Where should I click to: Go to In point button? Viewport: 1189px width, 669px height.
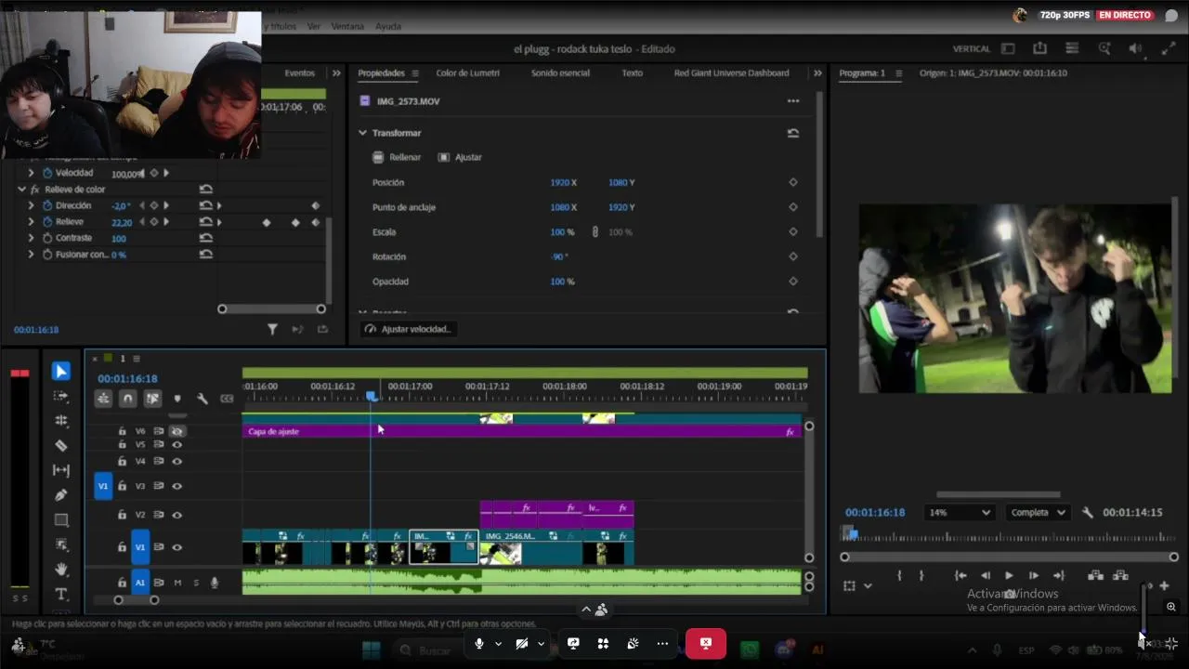point(960,576)
